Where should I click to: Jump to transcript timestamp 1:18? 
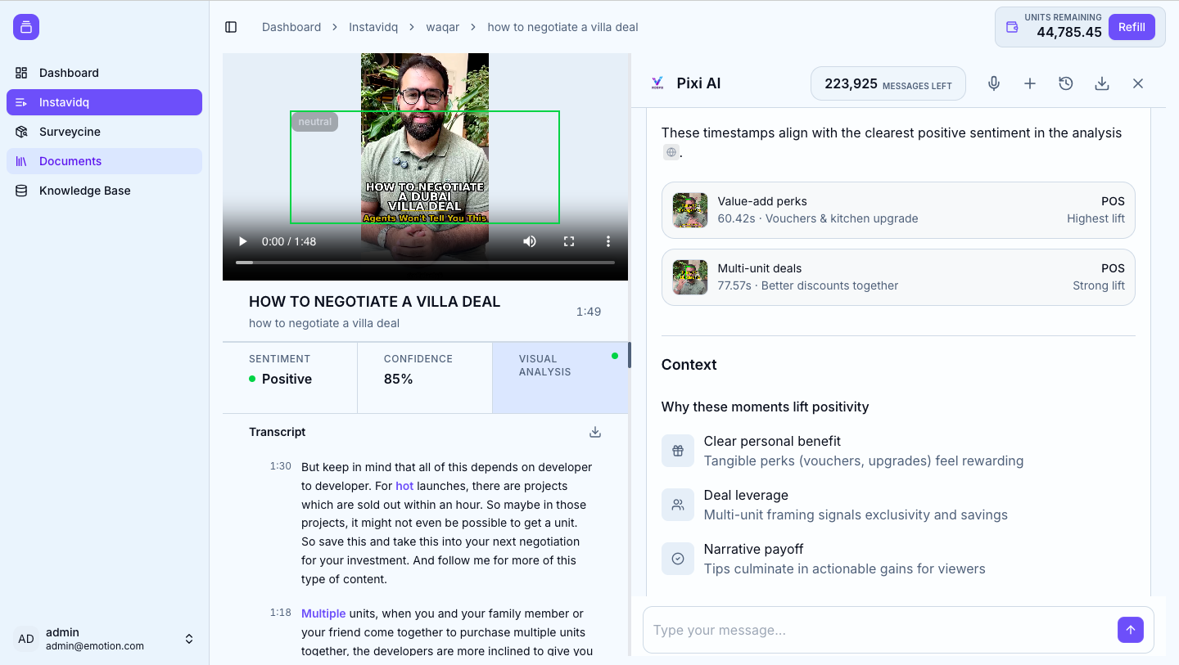click(281, 613)
